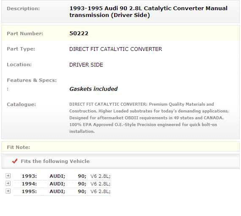Click the Gaskets included text
Image resolution: width=241 pixels, height=216 pixels.
(x=93, y=89)
